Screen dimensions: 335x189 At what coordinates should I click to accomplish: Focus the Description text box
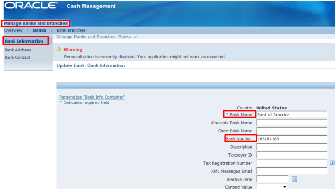pos(291,147)
